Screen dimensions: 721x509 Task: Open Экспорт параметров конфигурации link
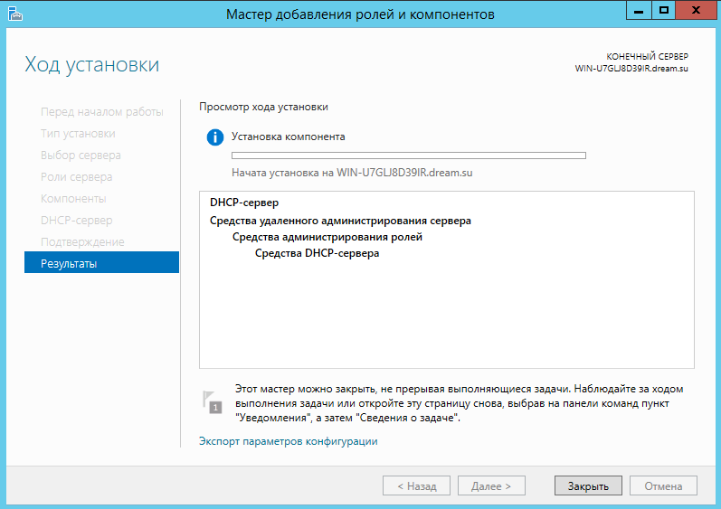(289, 441)
